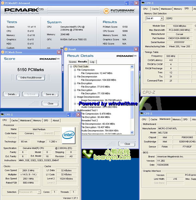
Task: Open Cache tab in top-right CPU-Z window
Action: coord(155,9)
